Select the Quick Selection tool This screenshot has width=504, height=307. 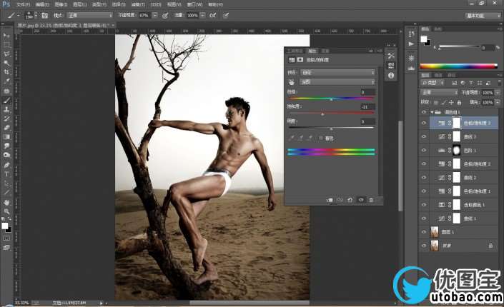click(6, 63)
